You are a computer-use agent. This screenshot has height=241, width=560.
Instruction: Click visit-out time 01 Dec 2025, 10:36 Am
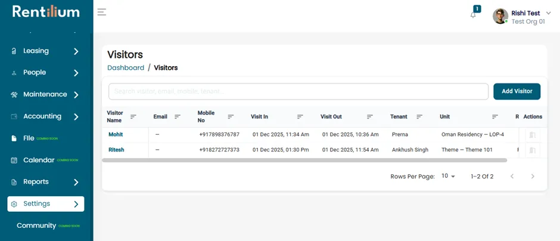(x=350, y=134)
